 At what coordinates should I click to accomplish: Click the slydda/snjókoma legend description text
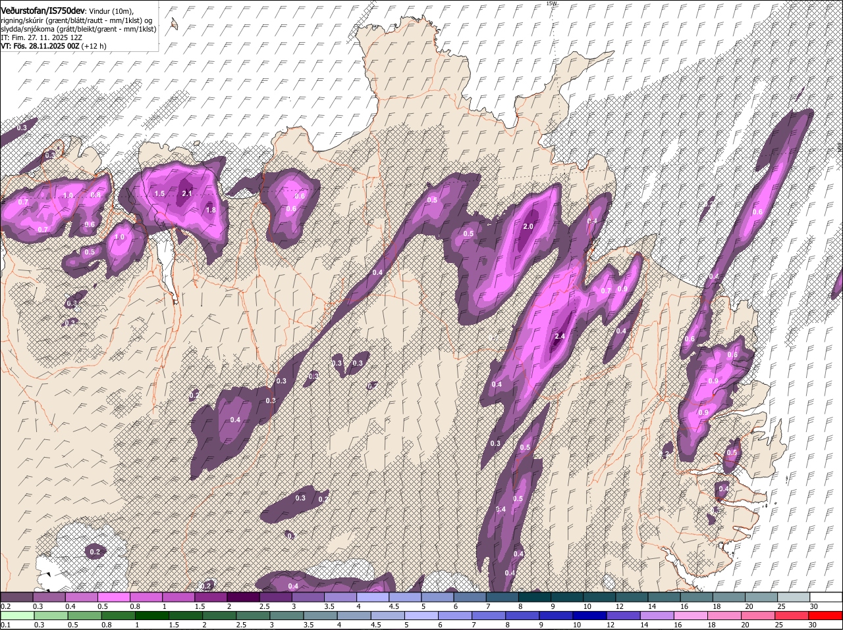point(78,29)
